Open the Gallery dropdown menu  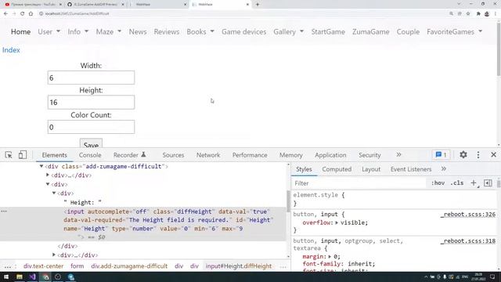(x=288, y=31)
